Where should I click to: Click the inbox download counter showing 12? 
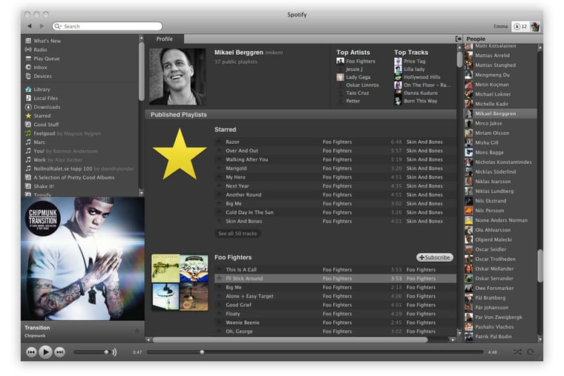tap(520, 26)
